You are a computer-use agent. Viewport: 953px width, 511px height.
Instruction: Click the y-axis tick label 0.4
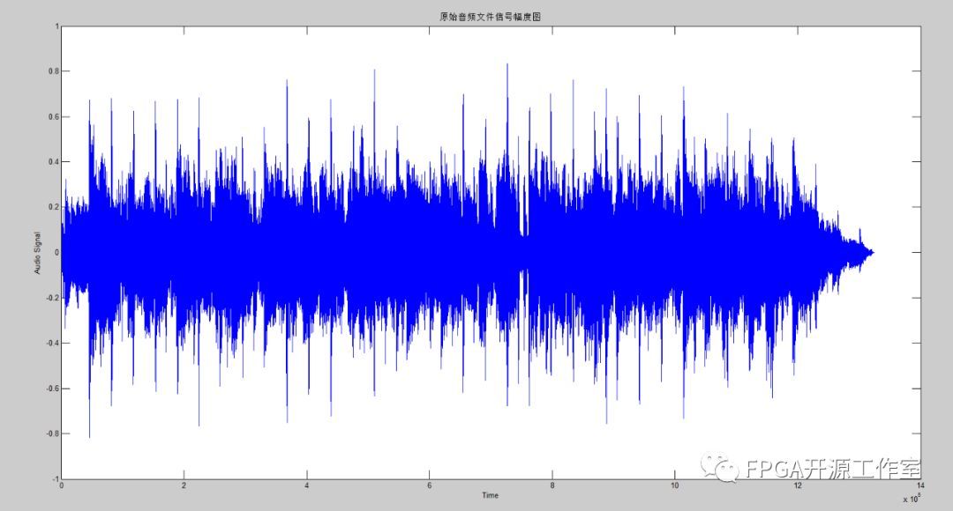pyautogui.click(x=54, y=162)
